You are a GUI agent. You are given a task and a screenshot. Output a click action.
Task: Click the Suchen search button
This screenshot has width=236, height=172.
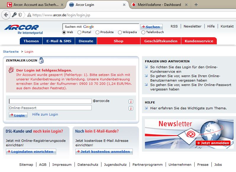(x=151, y=27)
